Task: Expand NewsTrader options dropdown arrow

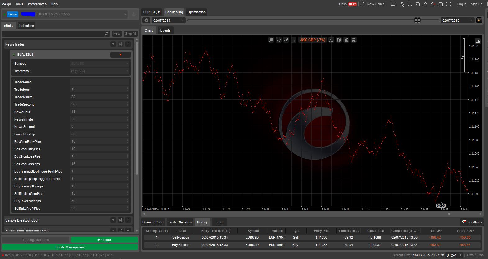Action: (x=113, y=44)
